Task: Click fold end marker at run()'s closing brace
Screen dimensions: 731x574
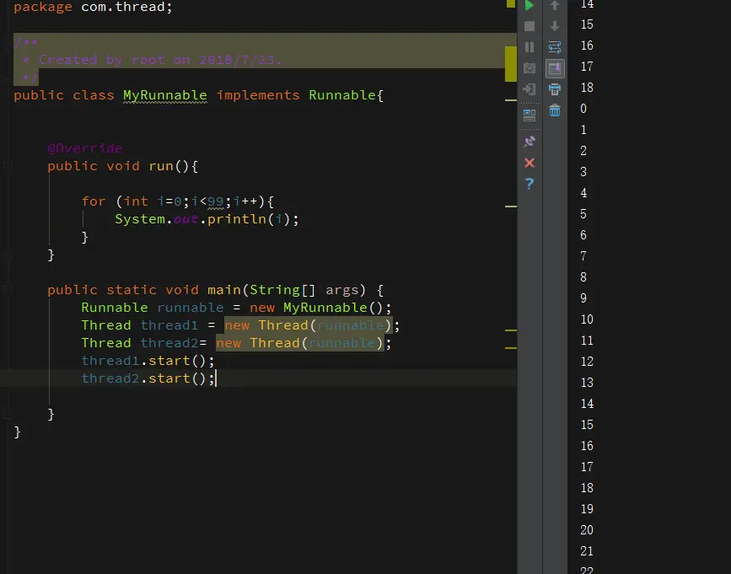Action: (x=7, y=255)
